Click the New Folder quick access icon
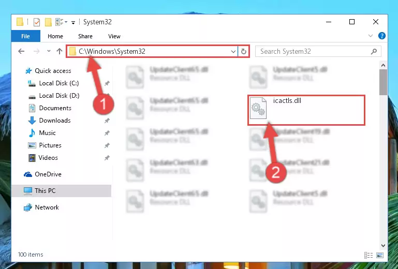Image resolution: width=398 pixels, height=269 pixels. point(48,22)
